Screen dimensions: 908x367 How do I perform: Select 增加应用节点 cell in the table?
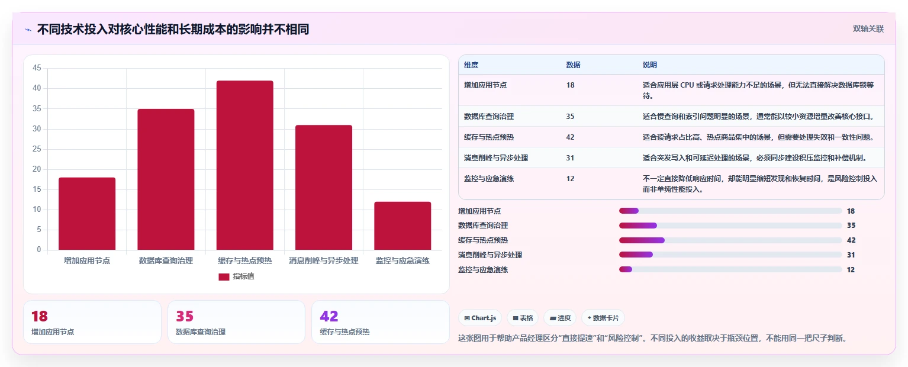point(485,85)
